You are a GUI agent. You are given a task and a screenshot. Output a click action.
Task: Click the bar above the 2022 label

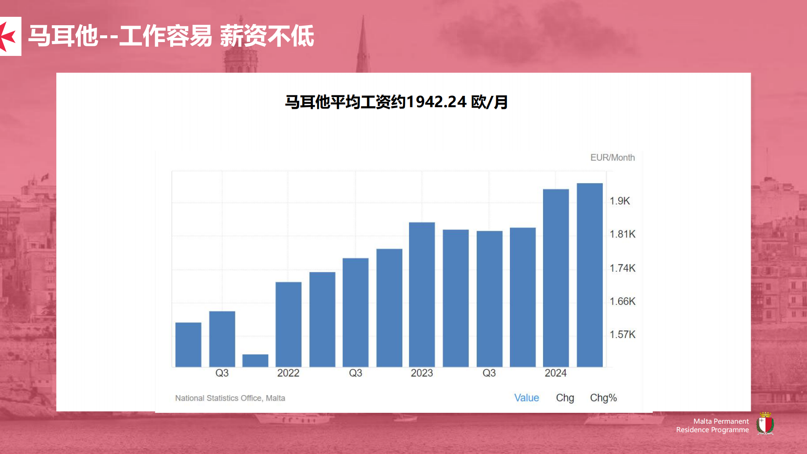tap(288, 325)
